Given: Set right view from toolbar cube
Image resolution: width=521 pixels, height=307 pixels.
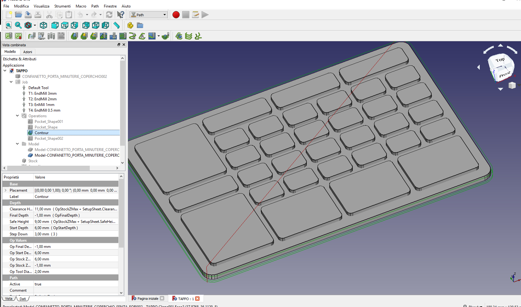Looking at the screenshot, I should [x=74, y=25].
